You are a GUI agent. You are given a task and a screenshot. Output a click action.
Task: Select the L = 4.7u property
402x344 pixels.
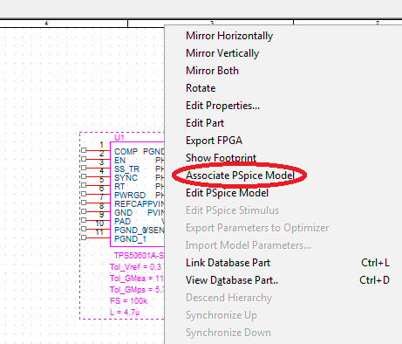125,313
